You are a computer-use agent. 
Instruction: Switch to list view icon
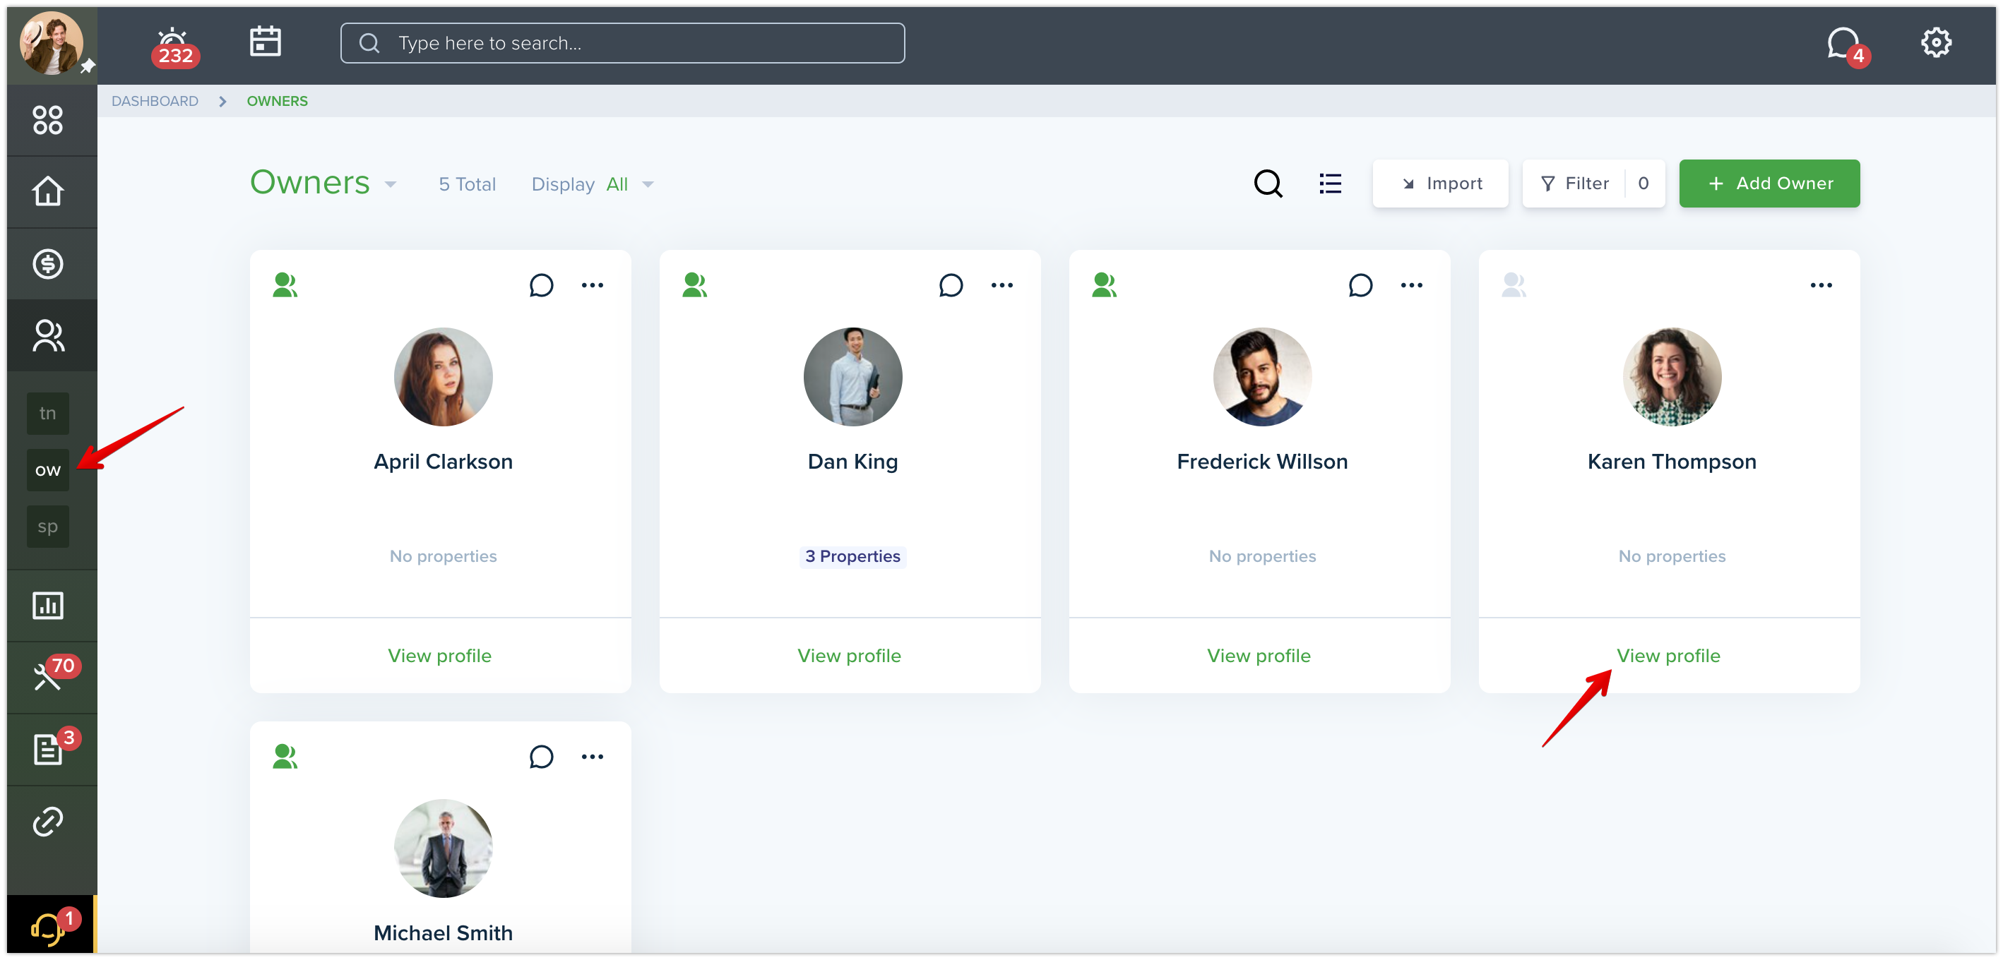coord(1331,184)
